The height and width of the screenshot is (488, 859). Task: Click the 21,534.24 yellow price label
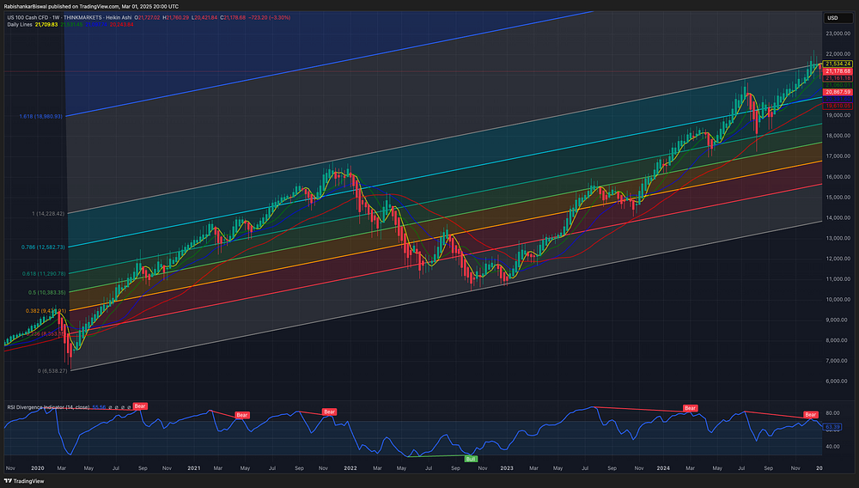click(x=838, y=64)
